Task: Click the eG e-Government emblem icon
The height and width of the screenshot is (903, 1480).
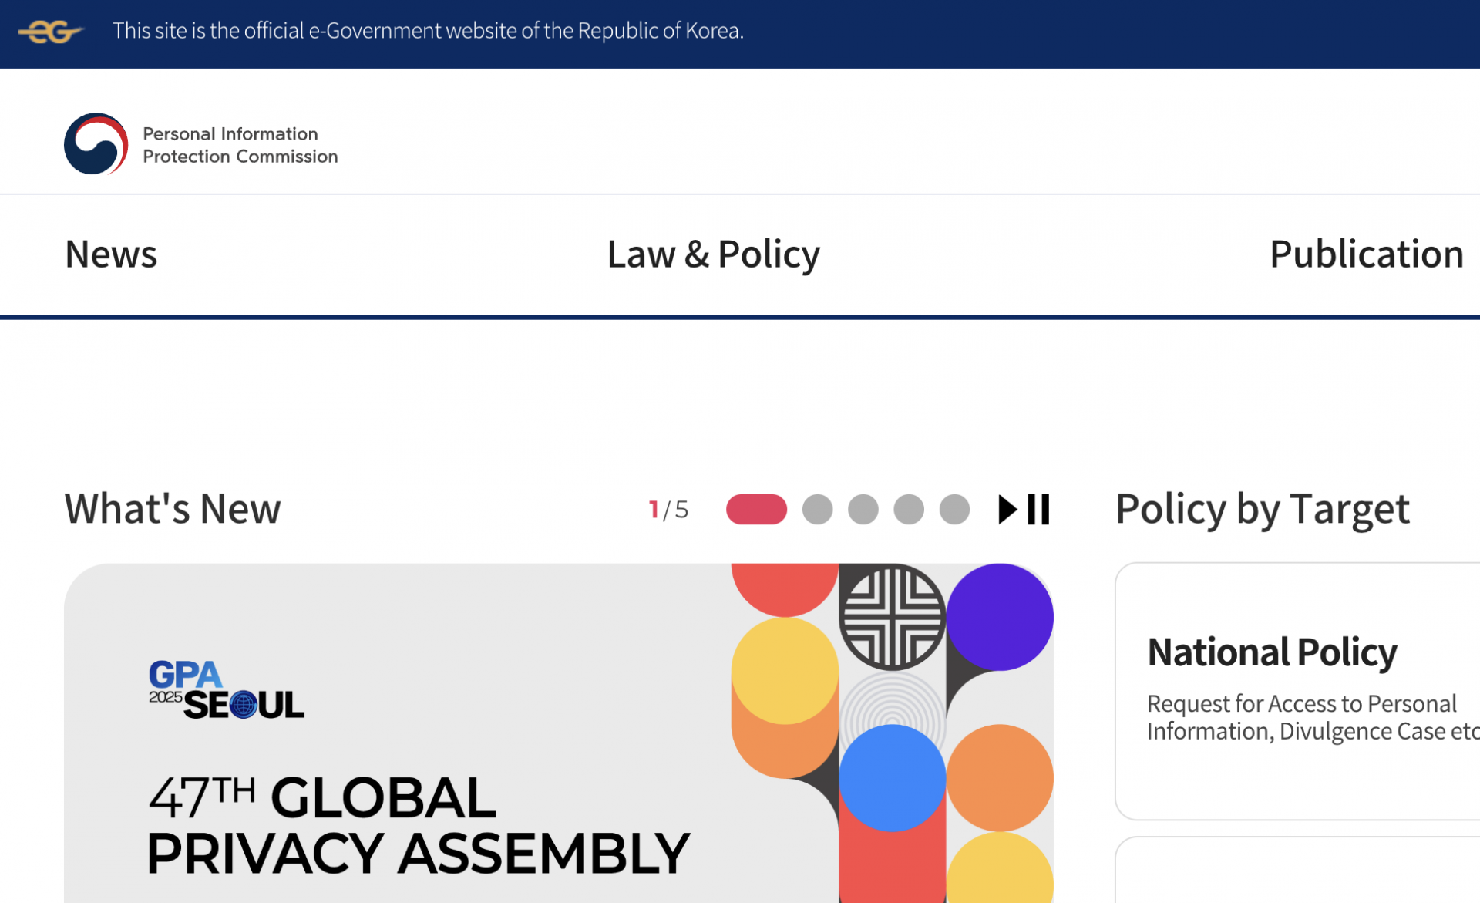Action: coord(50,32)
